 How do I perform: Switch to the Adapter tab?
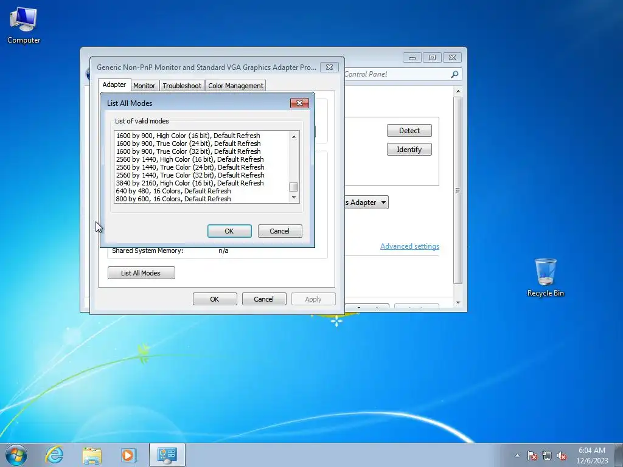[114, 85]
